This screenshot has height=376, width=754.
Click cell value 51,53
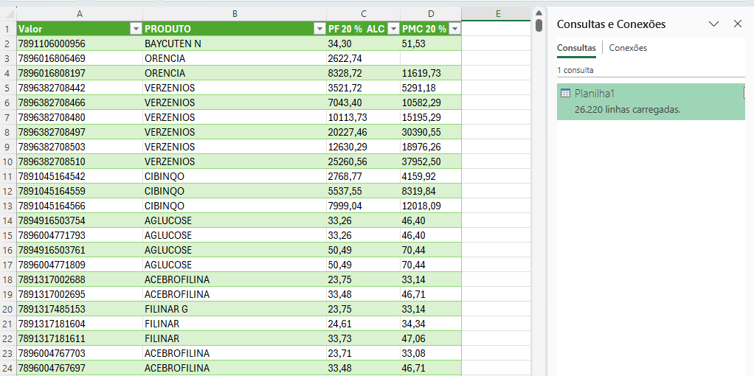(431, 43)
